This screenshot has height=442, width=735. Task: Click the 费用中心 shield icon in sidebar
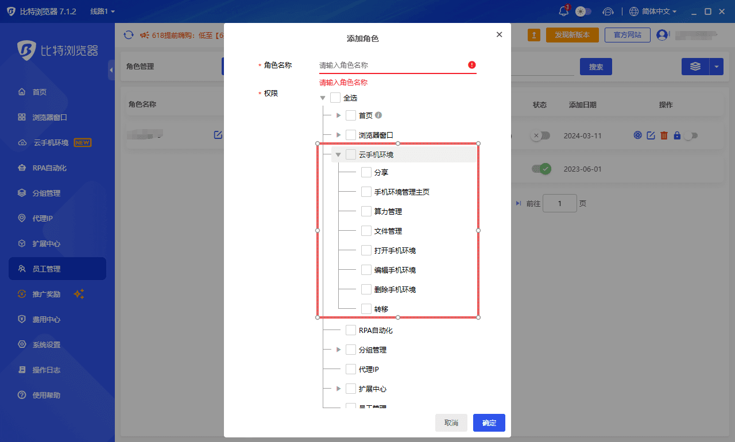click(22, 319)
